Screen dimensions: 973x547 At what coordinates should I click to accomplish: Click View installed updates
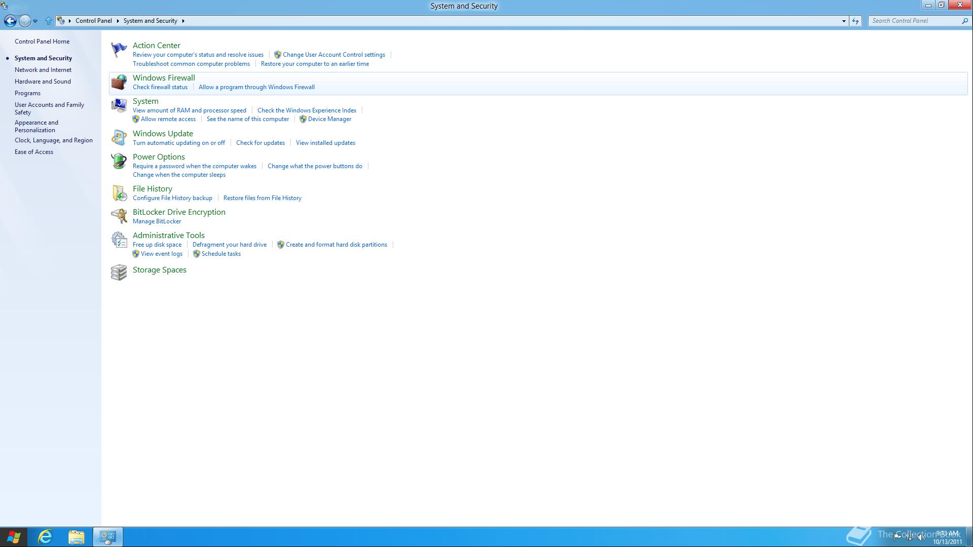[325, 143]
